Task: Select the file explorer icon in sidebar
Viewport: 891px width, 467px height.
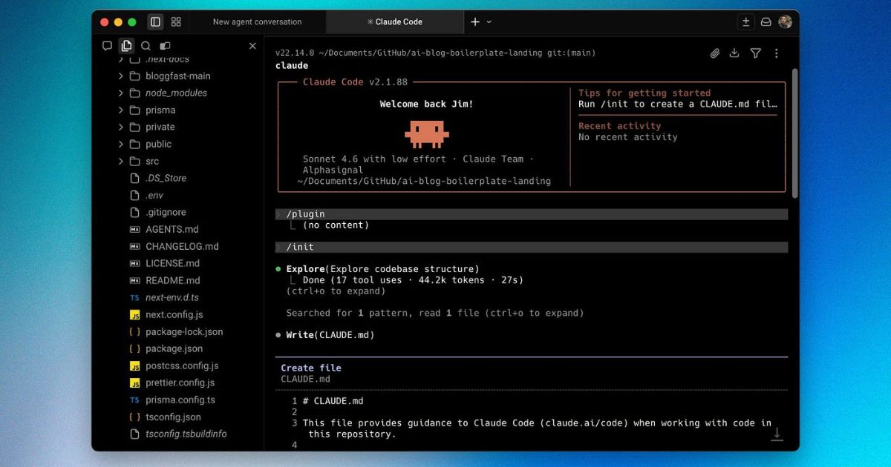Action: (x=126, y=46)
